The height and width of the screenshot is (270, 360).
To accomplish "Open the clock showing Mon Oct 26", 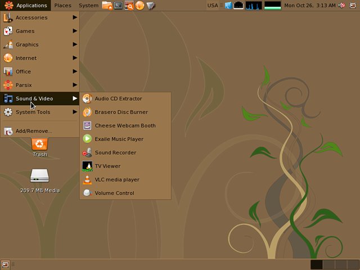I will tap(310, 5).
